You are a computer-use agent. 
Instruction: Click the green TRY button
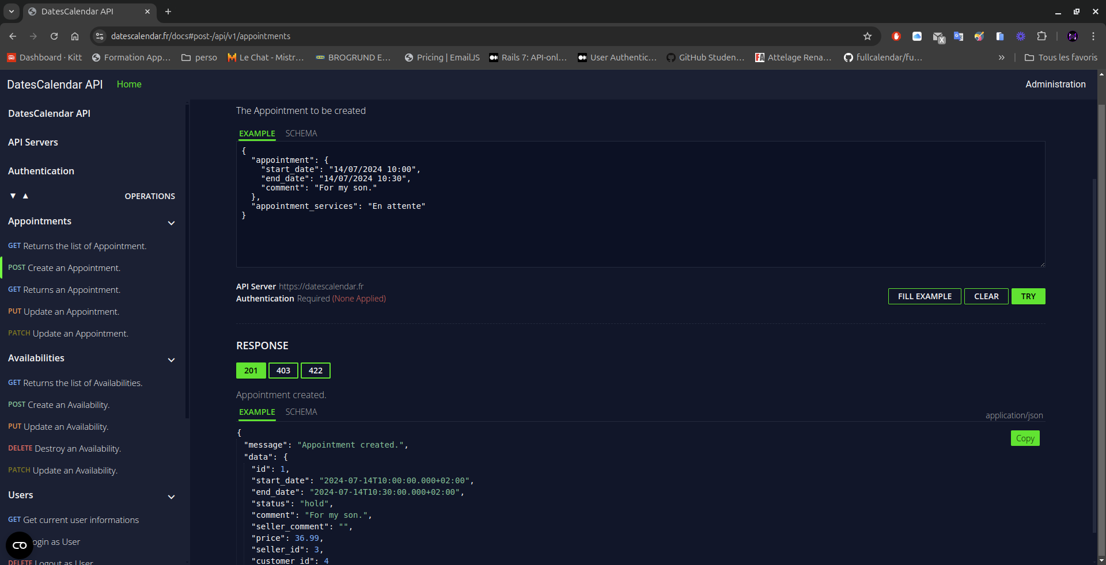(x=1028, y=296)
